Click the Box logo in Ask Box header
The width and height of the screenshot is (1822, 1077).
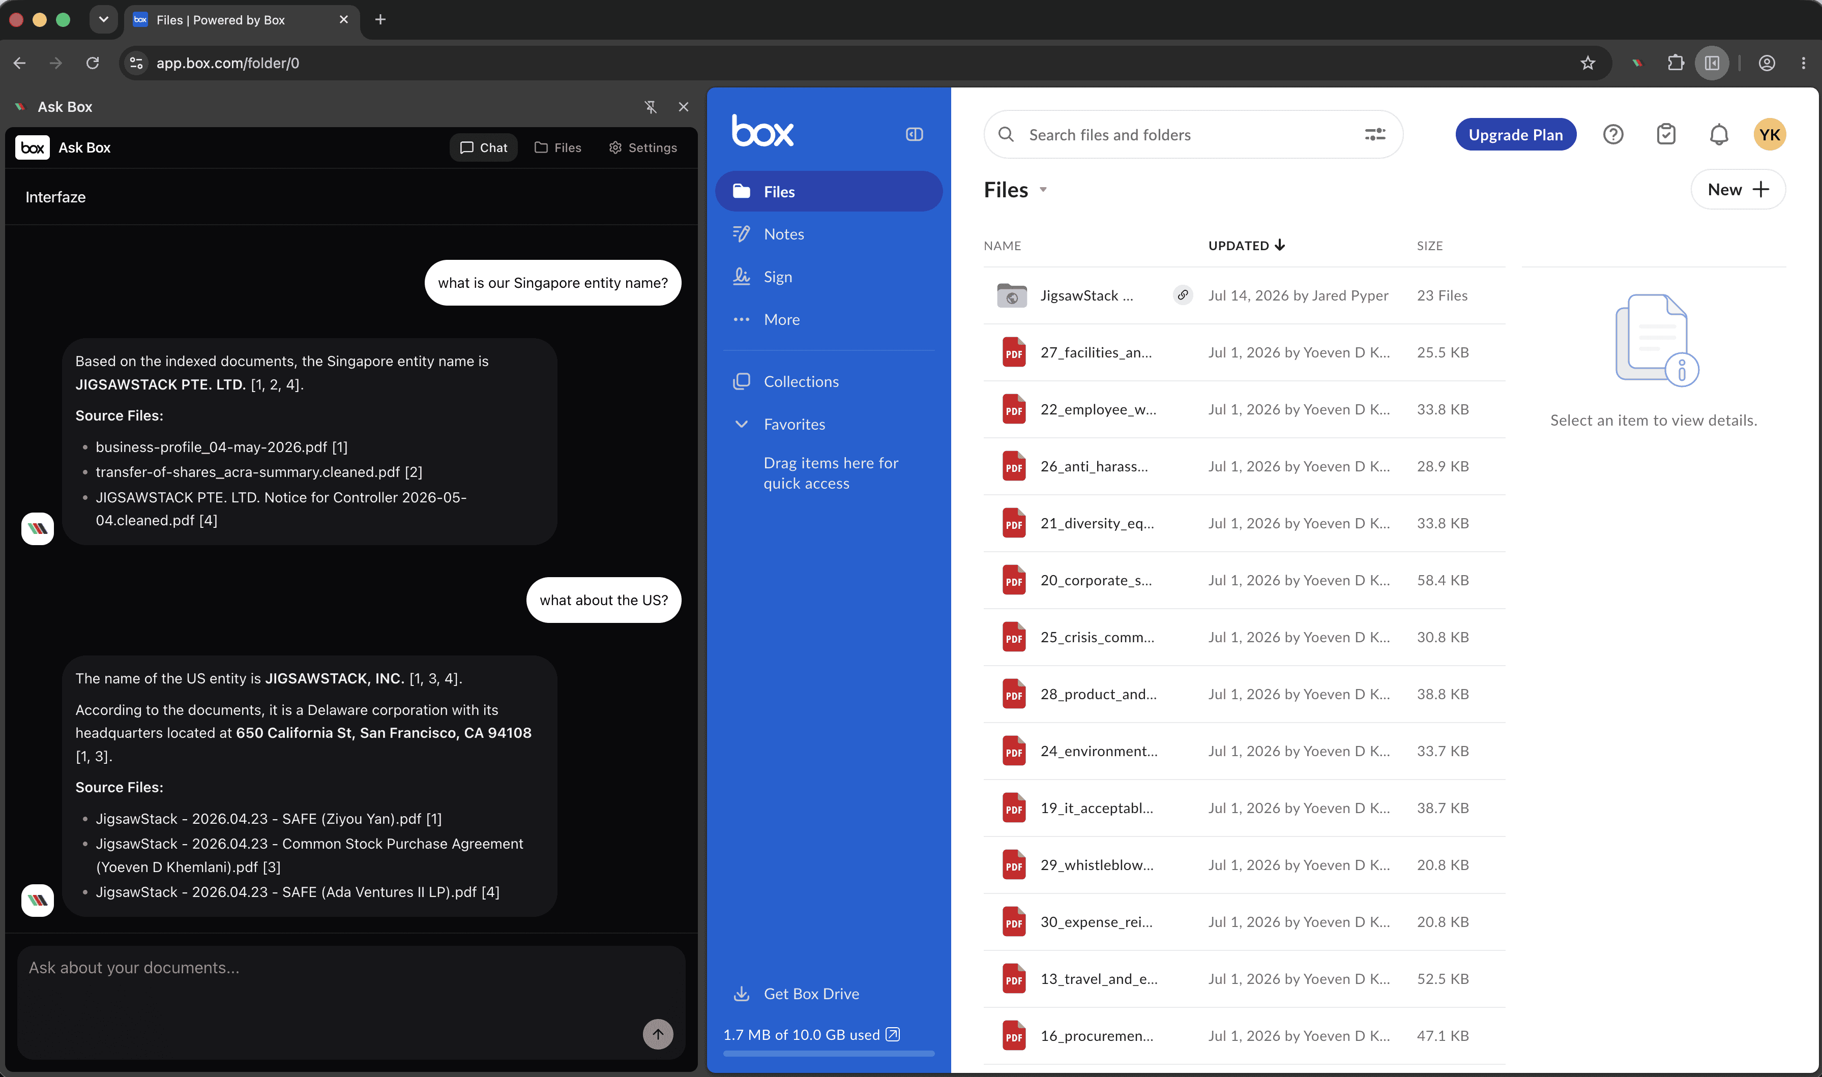pos(33,147)
